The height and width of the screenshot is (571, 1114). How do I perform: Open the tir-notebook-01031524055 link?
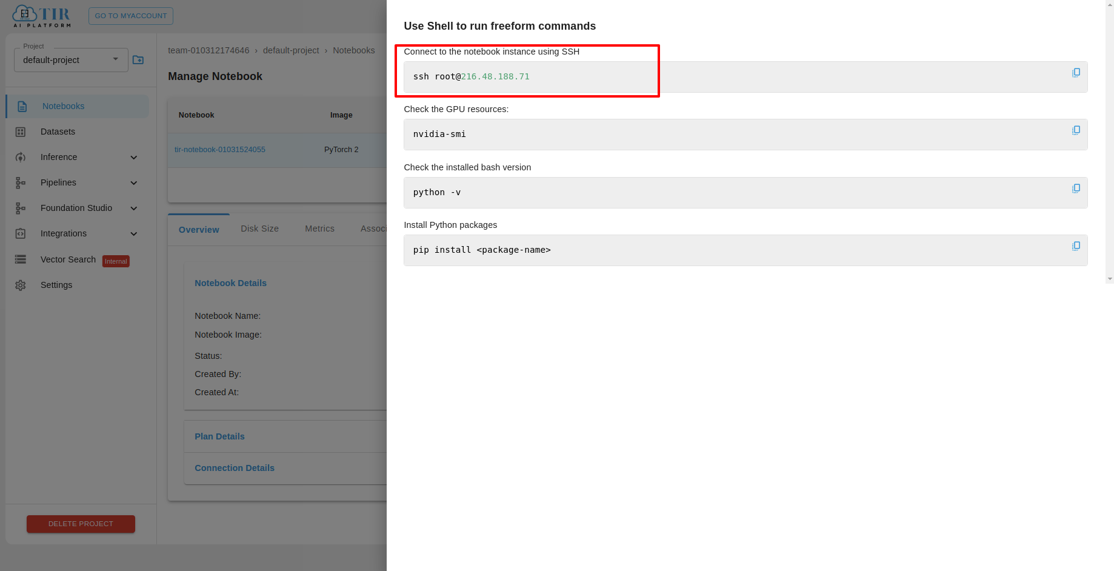click(x=220, y=150)
